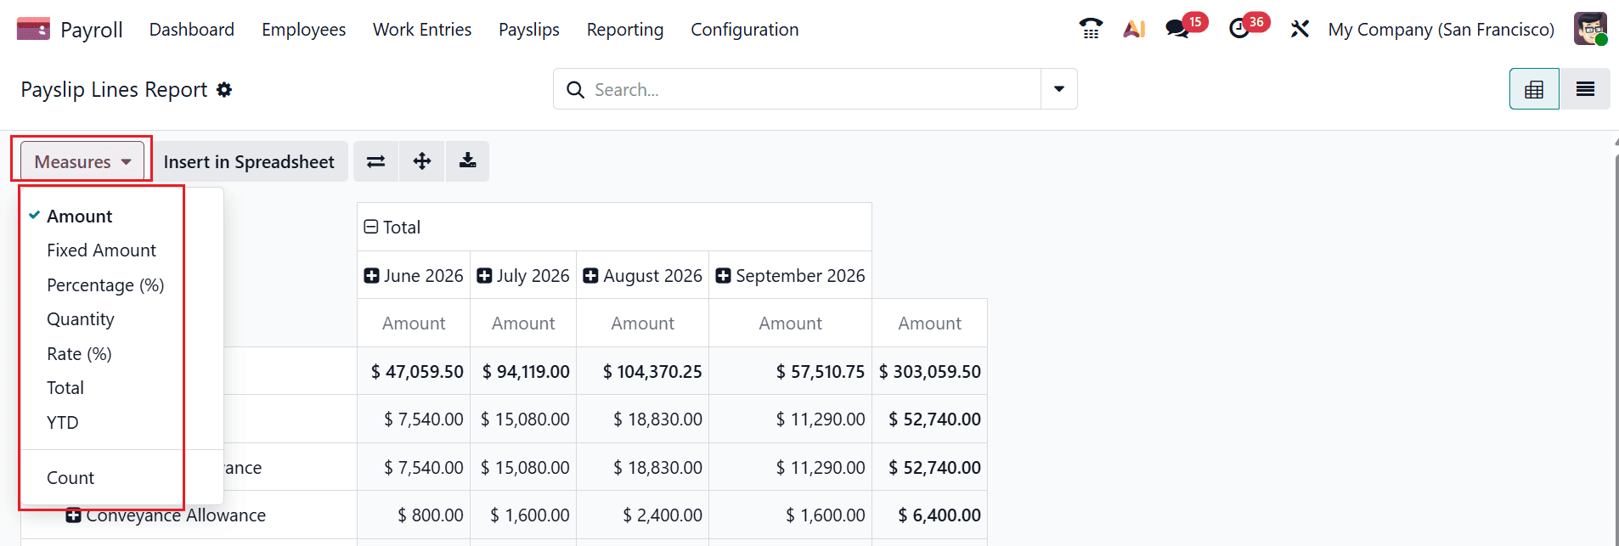The width and height of the screenshot is (1619, 546).
Task: Click the Amount header under June 2026
Action: (414, 323)
